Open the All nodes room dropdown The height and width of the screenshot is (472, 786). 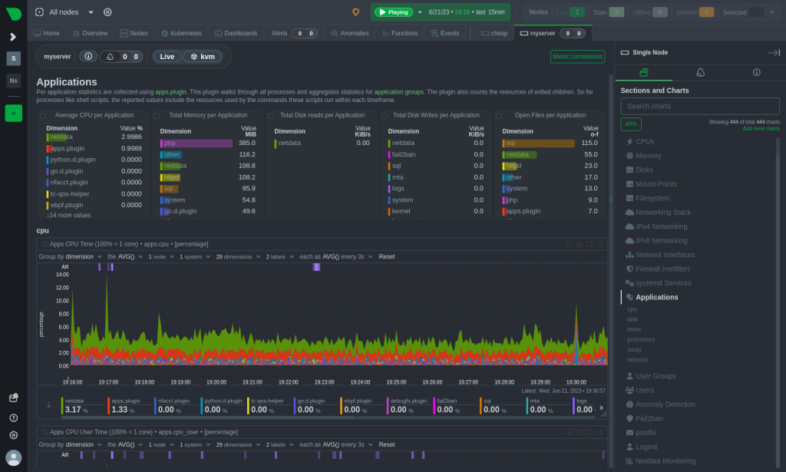pyautogui.click(x=64, y=12)
